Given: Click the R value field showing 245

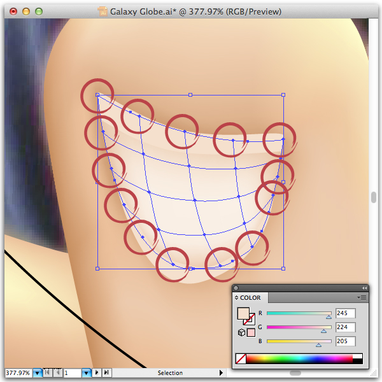Looking at the screenshot, I should 346,313.
